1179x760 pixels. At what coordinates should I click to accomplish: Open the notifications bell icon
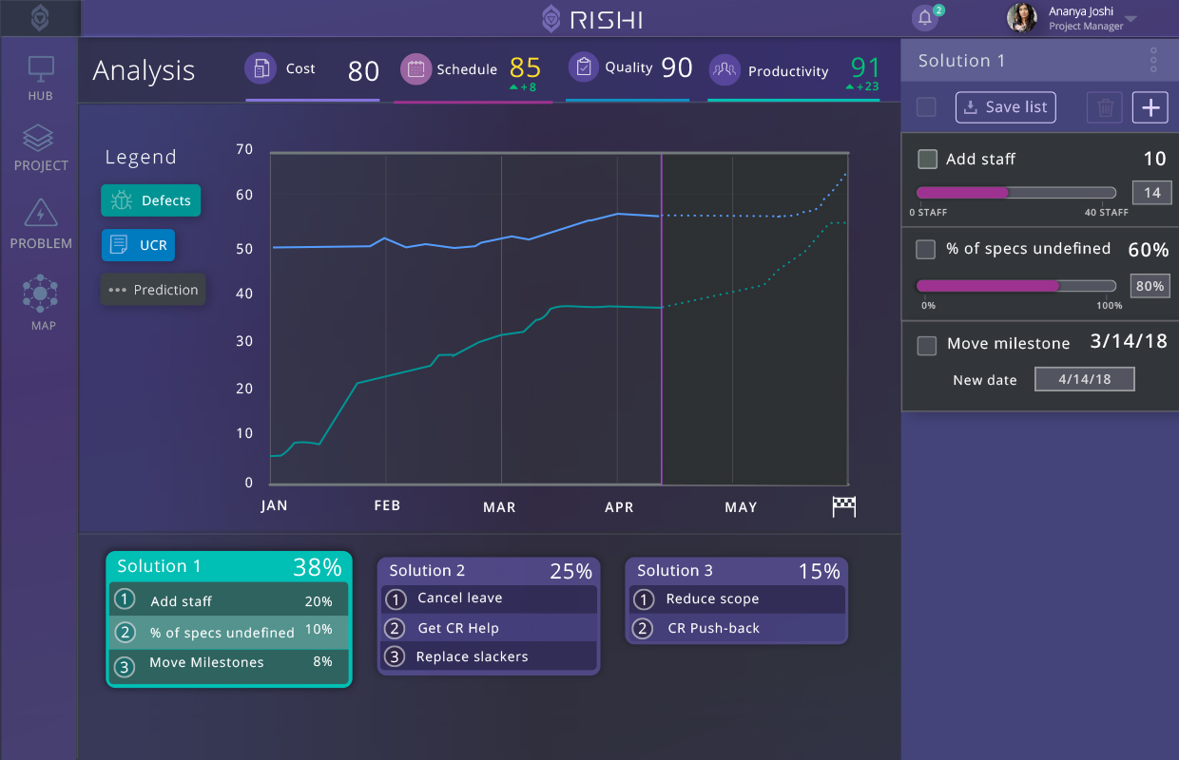tap(924, 18)
